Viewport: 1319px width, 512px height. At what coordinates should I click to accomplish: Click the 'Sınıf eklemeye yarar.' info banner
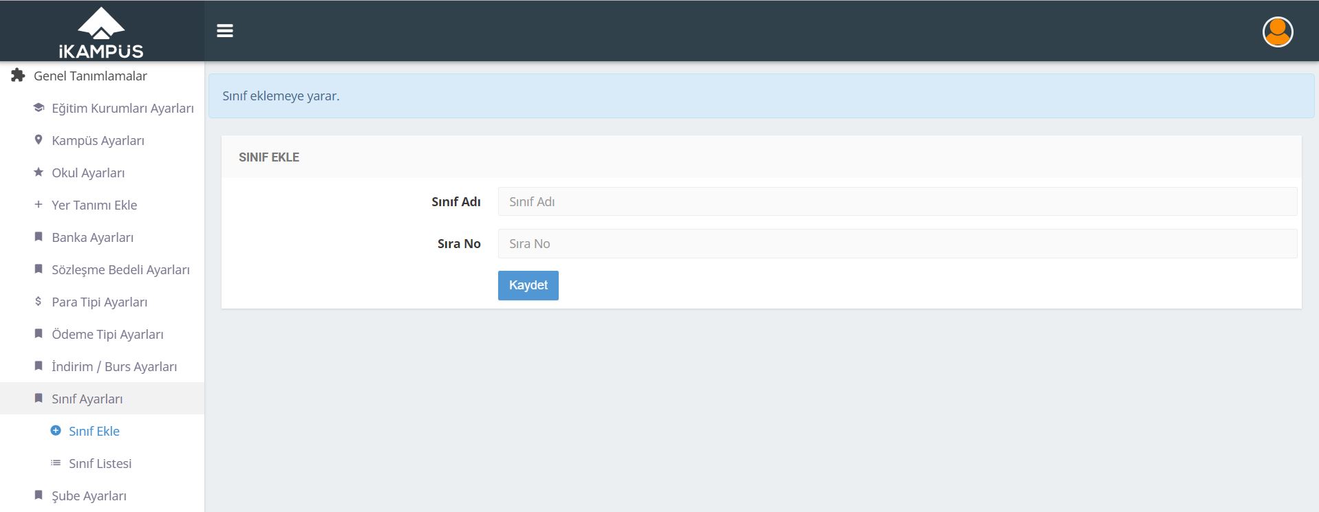[761, 96]
